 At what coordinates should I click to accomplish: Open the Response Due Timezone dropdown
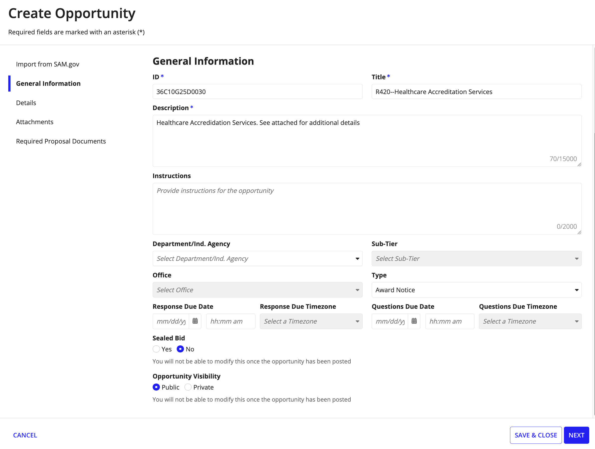[311, 321]
